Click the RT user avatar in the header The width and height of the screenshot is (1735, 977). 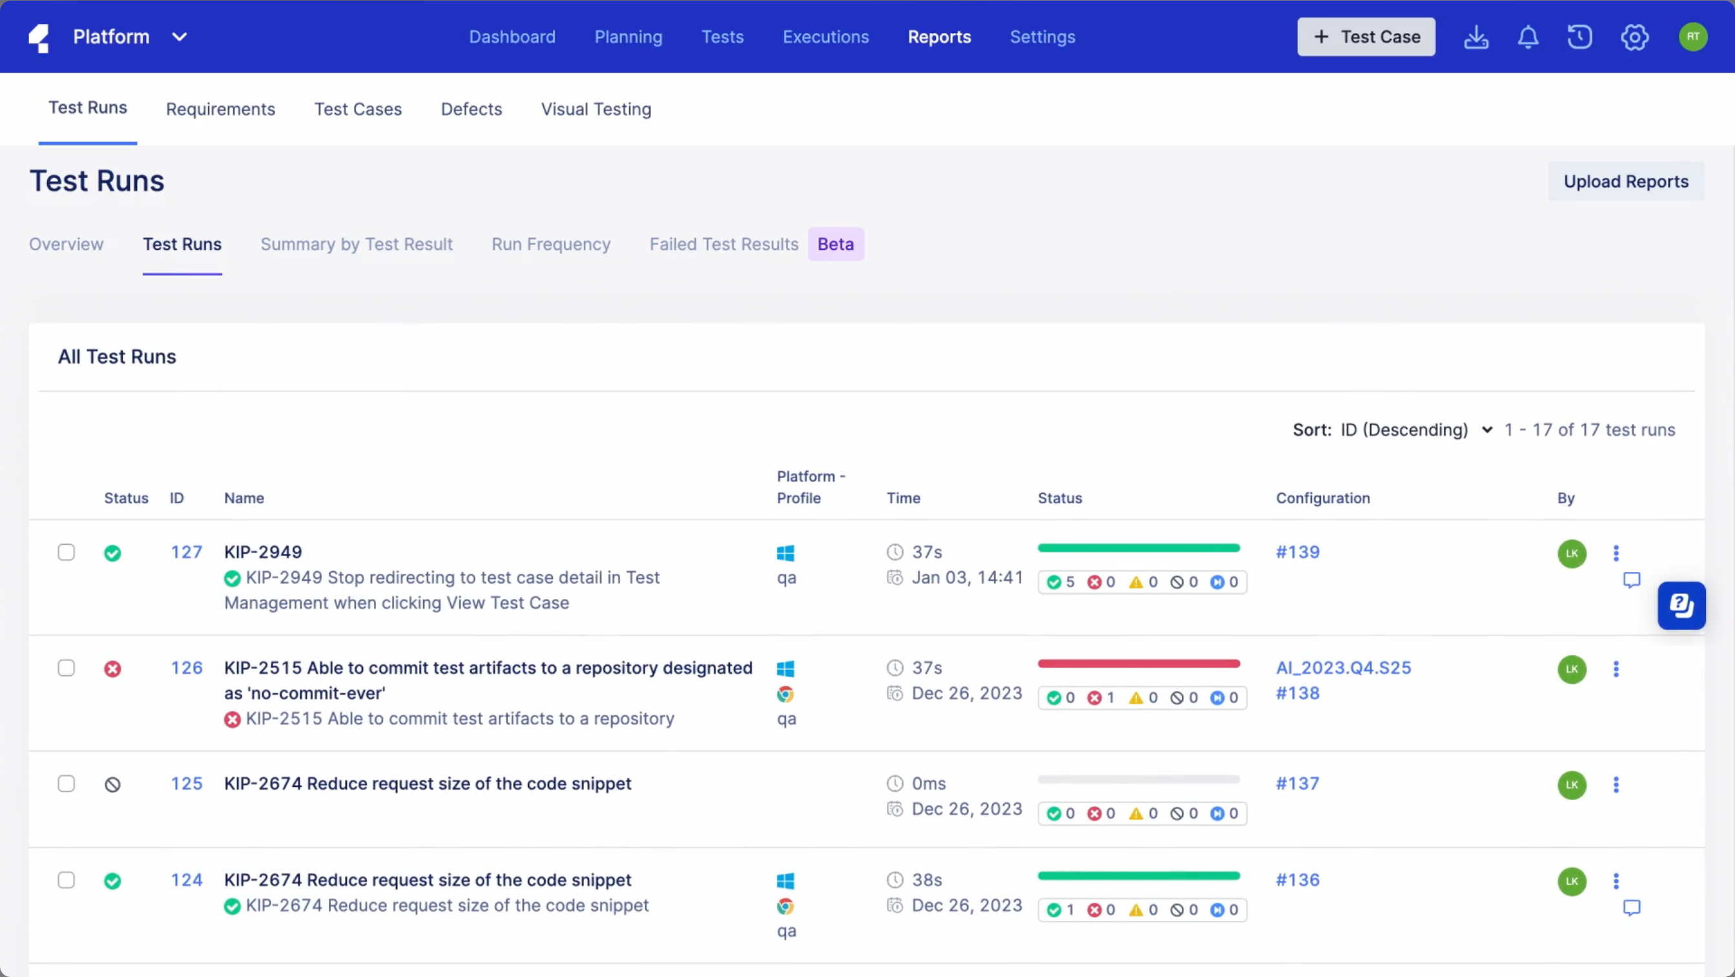(1692, 37)
